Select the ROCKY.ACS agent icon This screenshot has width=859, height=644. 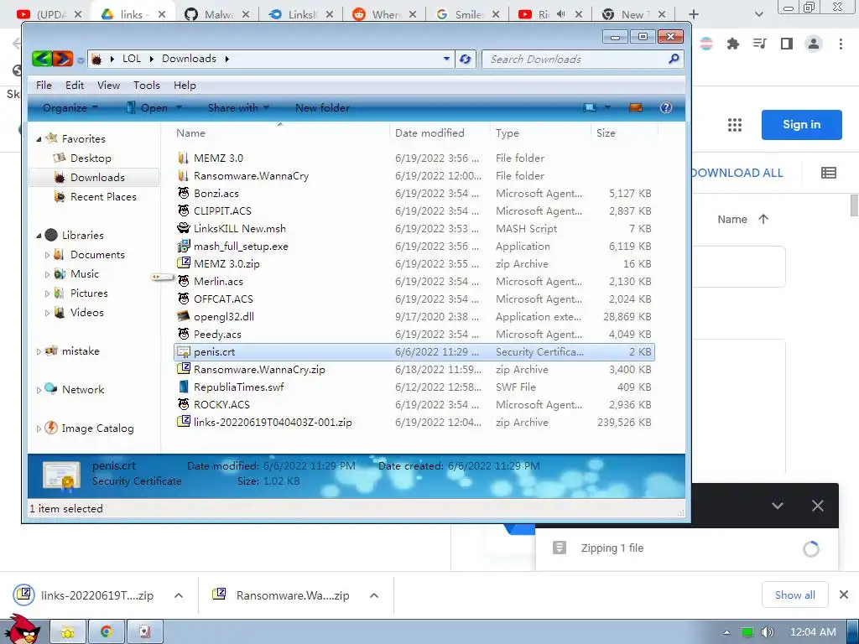(x=184, y=404)
